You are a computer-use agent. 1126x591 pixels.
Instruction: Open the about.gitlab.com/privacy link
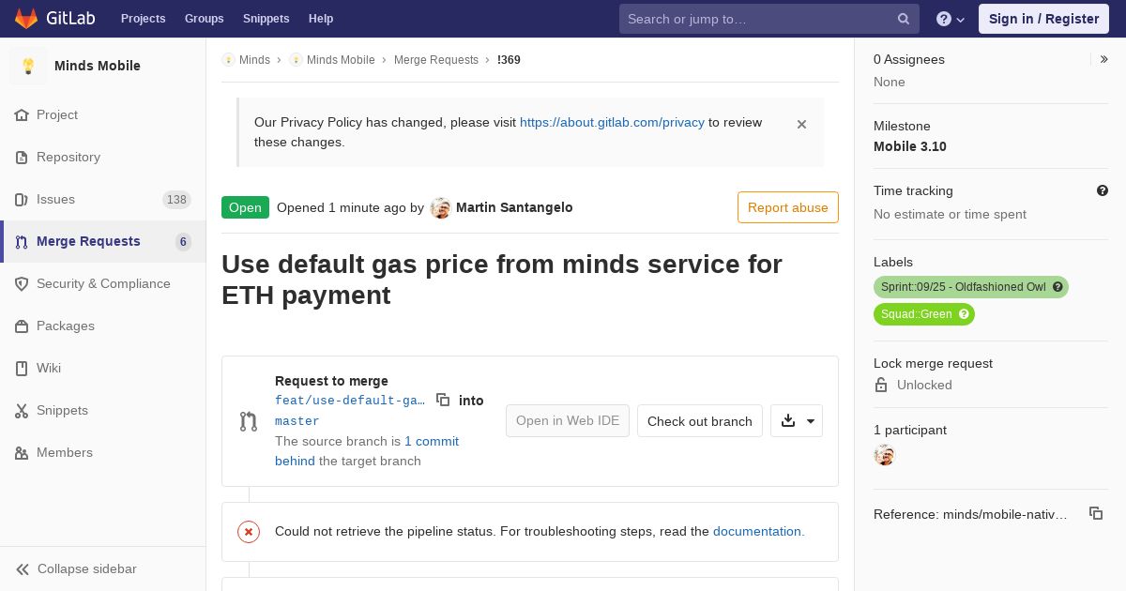612,122
